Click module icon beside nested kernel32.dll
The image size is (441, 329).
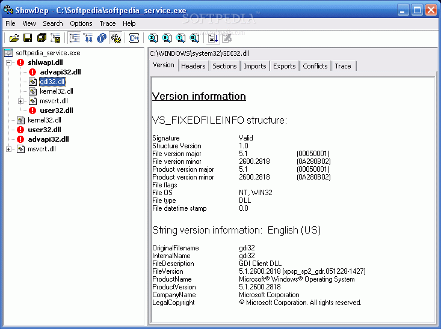click(x=32, y=91)
